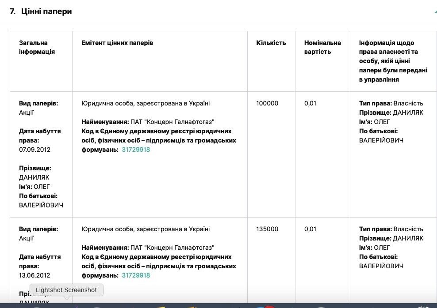The image size is (437, 308).
Task: Click issuer name ПАТ "Концерн Галнафтогаз" in the 100000 row
Action: coord(172,122)
